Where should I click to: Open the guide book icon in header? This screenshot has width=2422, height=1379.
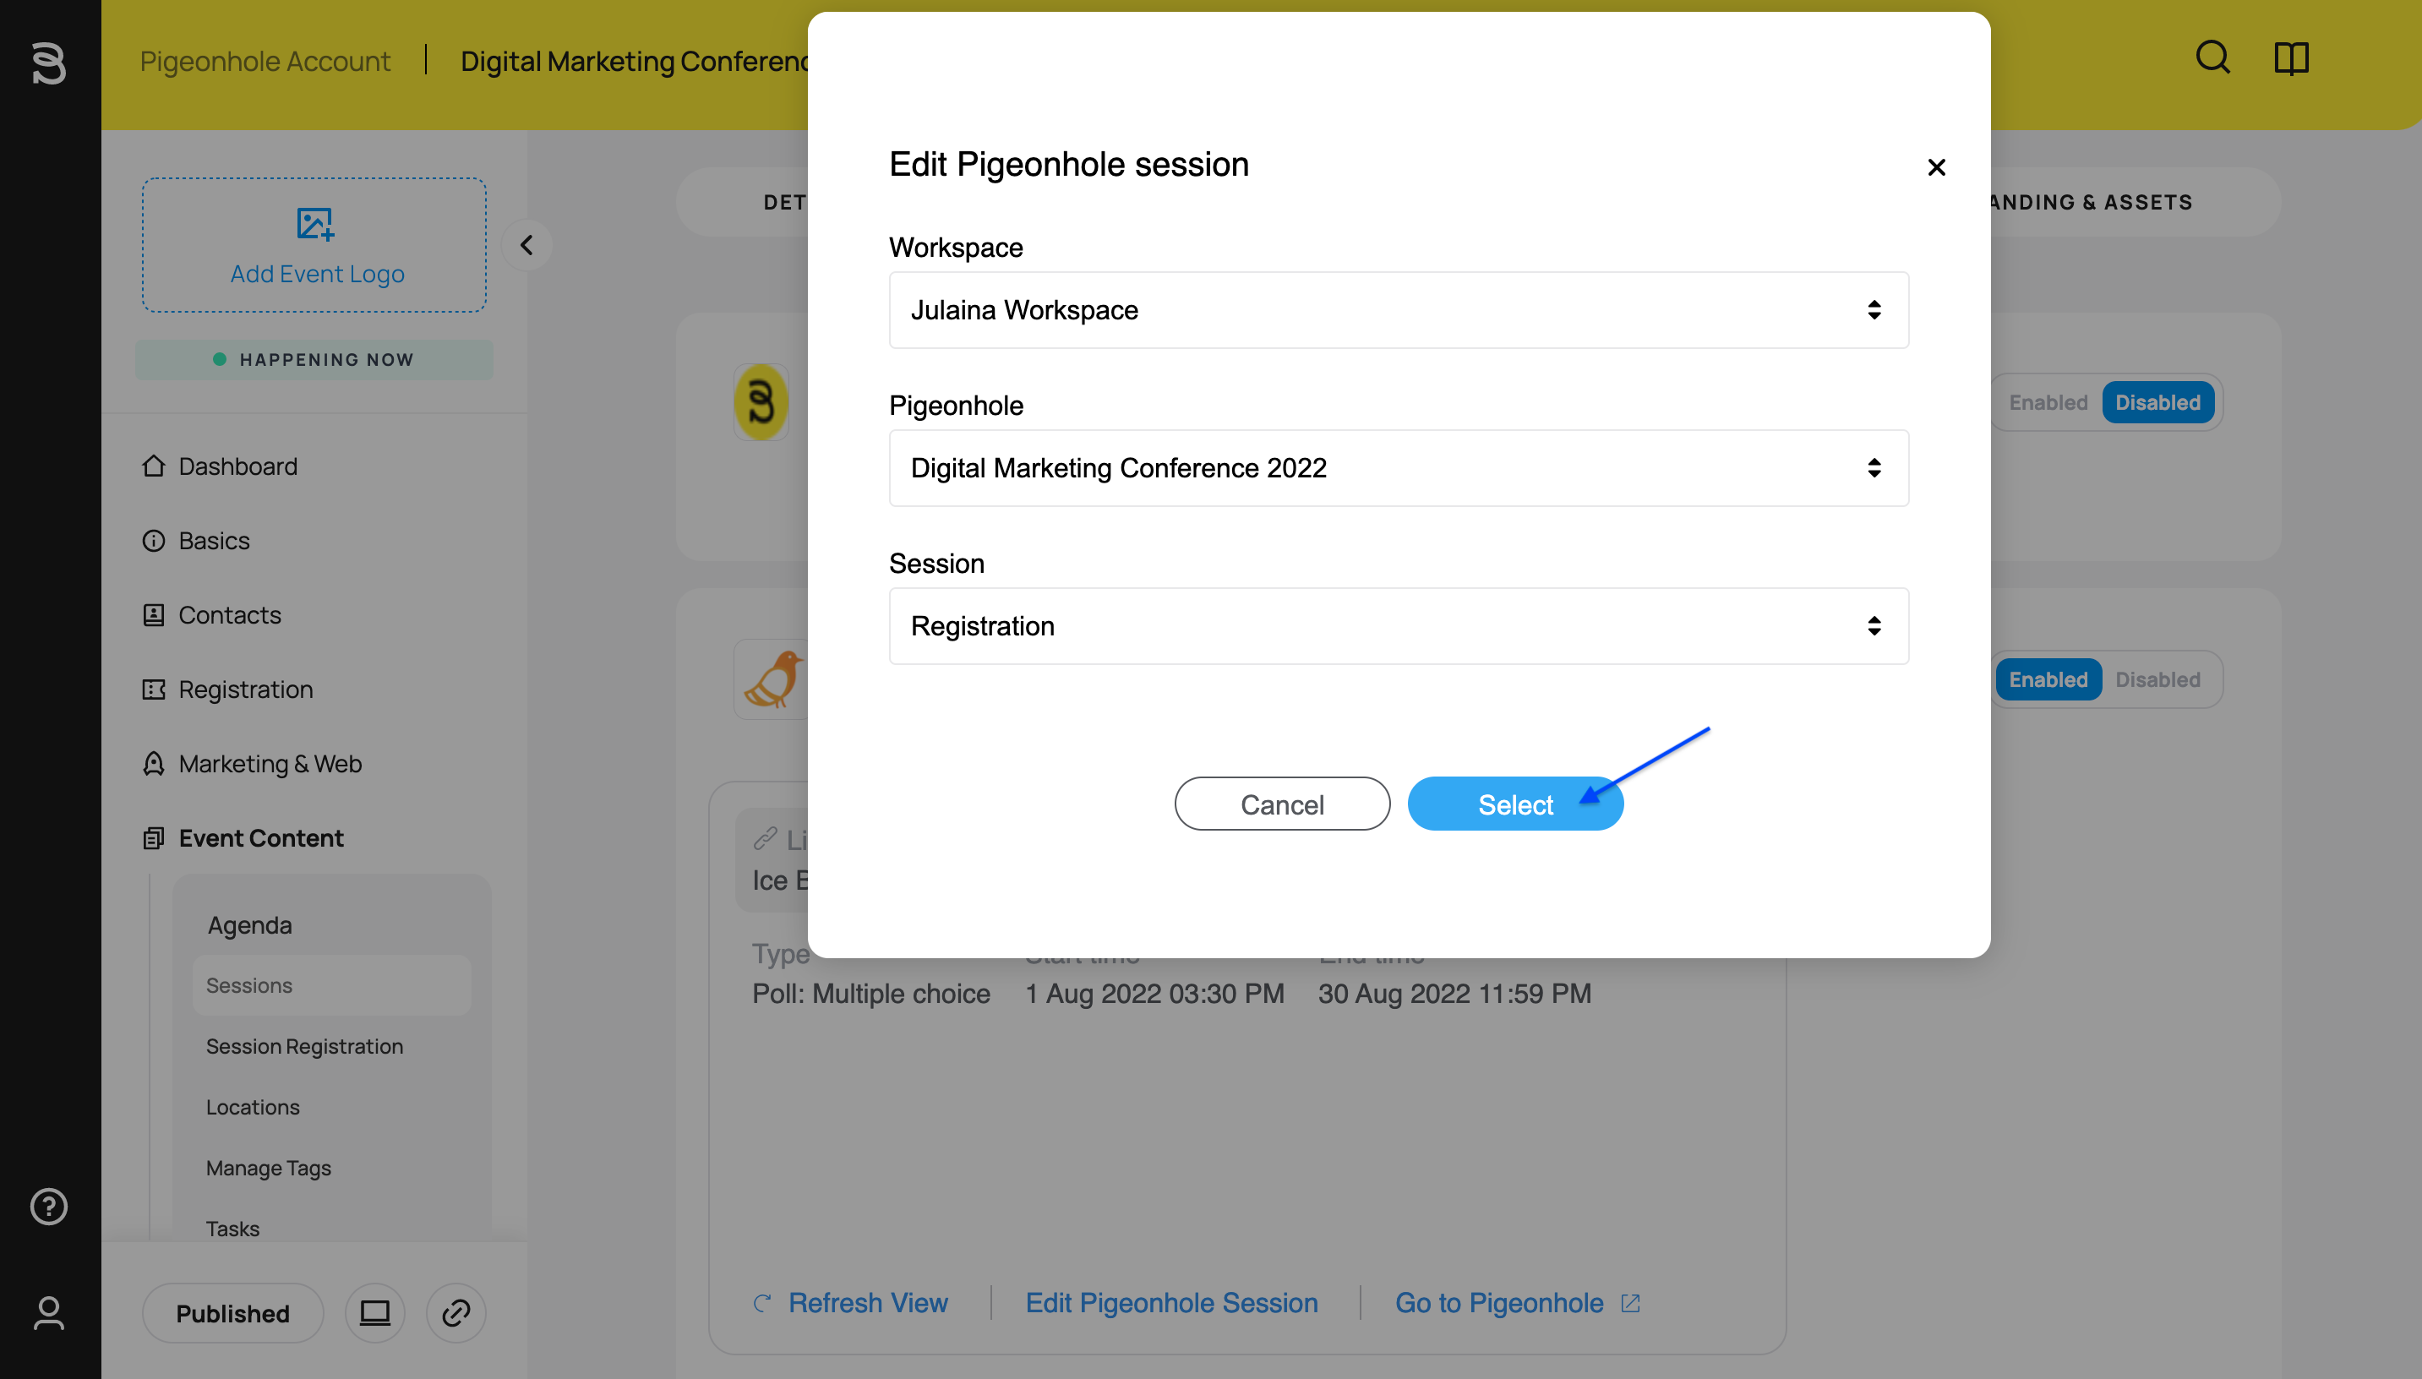point(2291,57)
